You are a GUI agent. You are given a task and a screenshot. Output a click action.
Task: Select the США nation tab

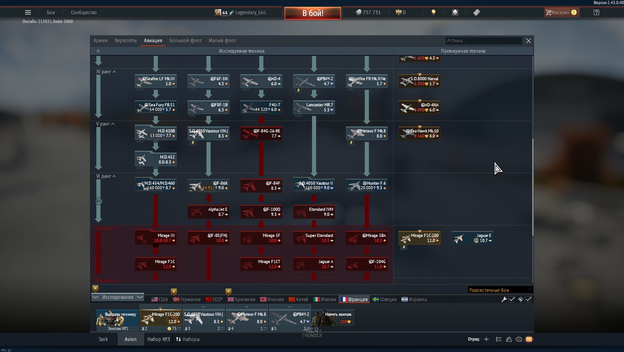160,299
